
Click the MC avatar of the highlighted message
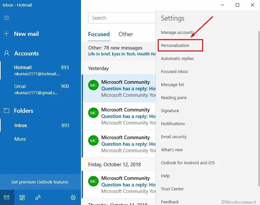[x=93, y=85]
